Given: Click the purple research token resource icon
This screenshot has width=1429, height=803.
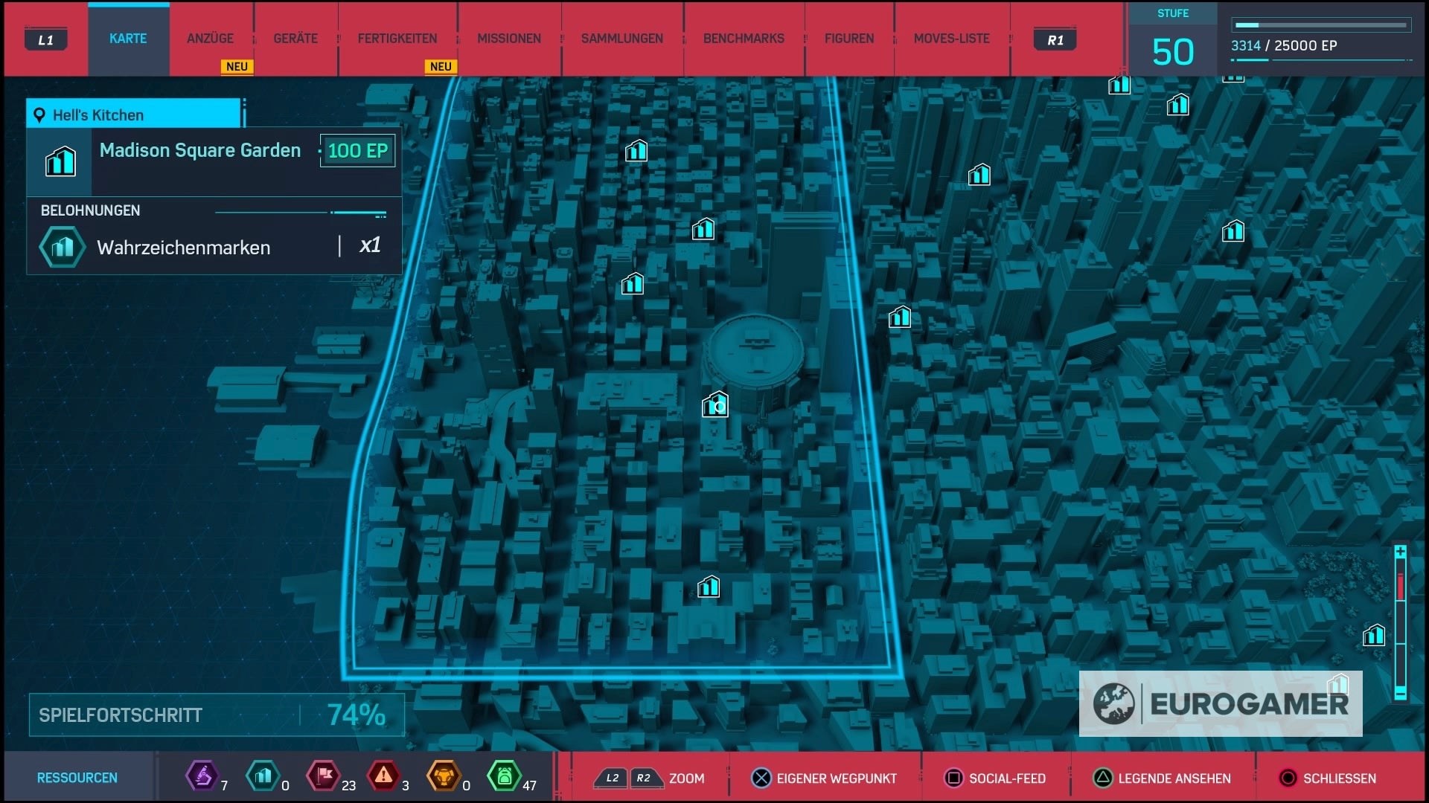Looking at the screenshot, I should (202, 776).
